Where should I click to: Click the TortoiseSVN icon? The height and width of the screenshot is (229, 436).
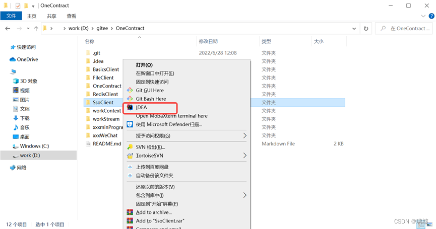(130, 156)
